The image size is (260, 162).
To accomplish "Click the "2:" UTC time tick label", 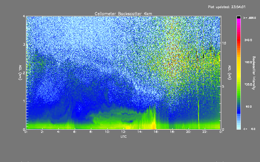I will coord(42,132).
